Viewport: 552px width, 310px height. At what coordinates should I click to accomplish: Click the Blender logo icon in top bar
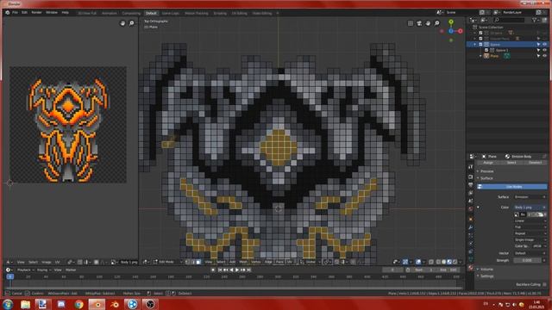7,13
